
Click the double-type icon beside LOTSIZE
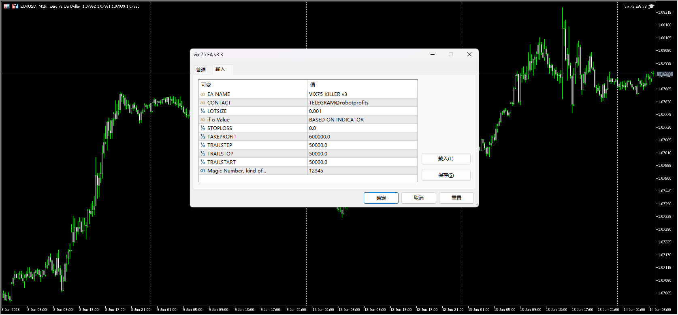point(203,111)
